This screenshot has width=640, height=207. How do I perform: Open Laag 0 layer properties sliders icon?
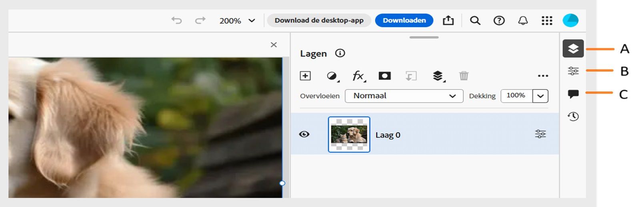coord(540,134)
